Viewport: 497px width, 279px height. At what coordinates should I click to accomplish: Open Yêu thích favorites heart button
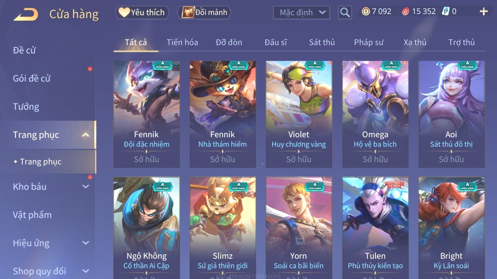click(142, 13)
